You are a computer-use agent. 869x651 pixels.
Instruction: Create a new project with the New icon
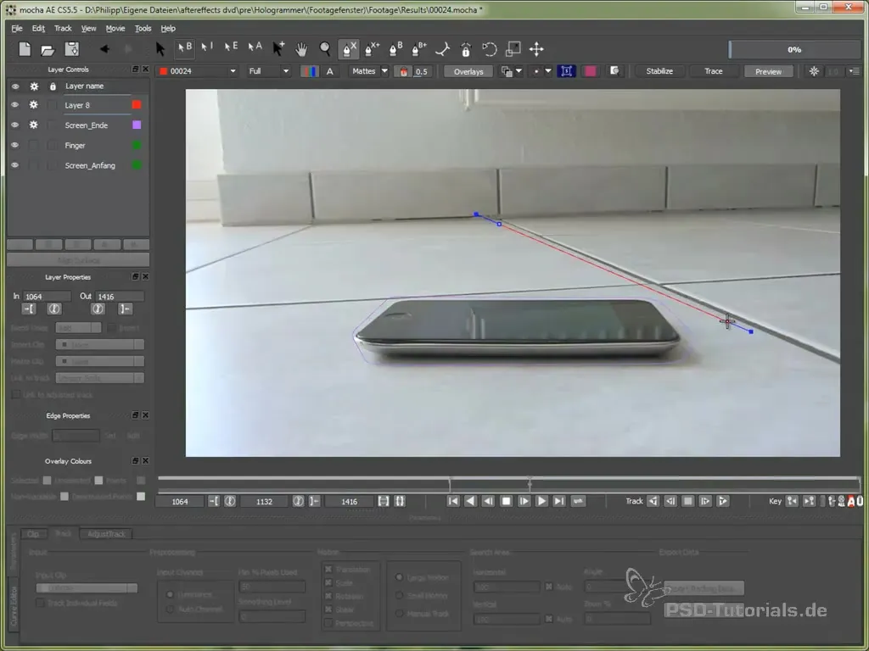25,49
